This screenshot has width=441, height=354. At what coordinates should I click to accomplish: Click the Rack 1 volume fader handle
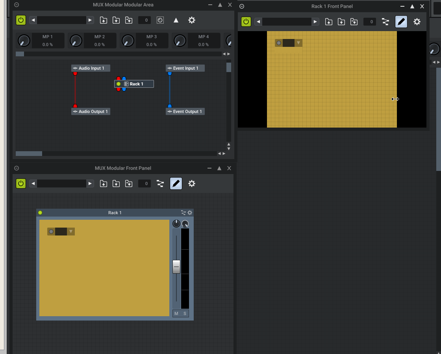(x=176, y=267)
